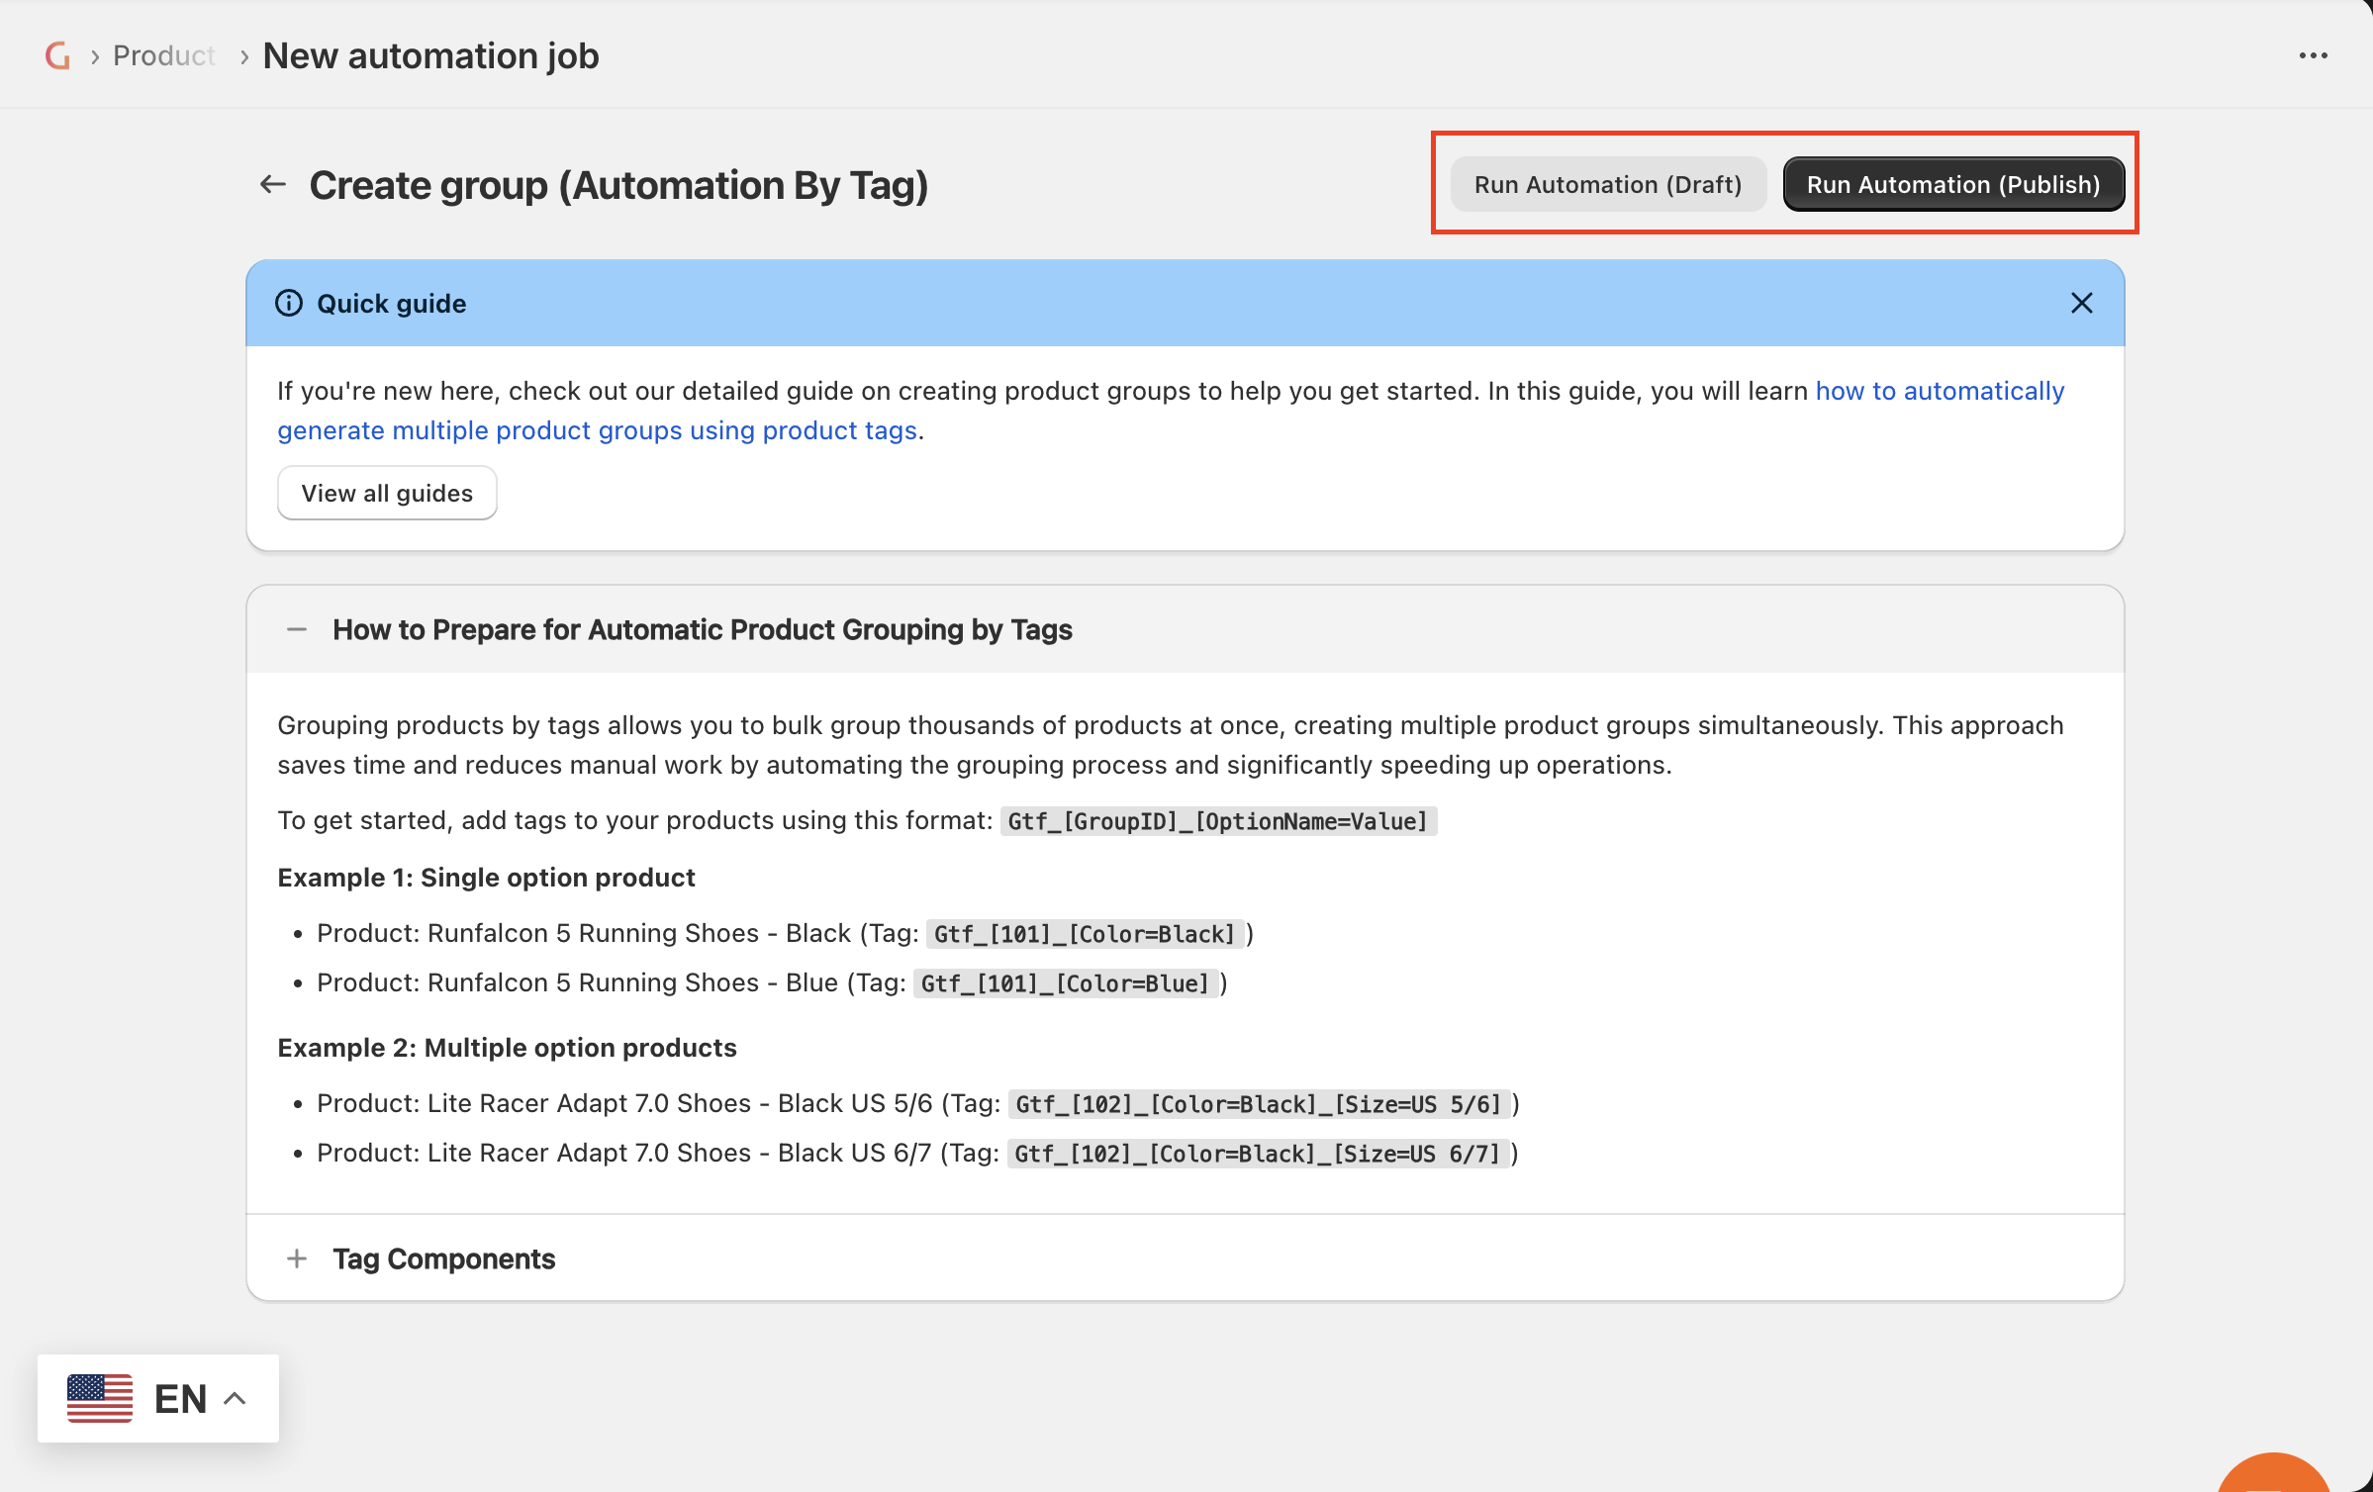Click Run Automation (Publish) button

tap(1952, 185)
